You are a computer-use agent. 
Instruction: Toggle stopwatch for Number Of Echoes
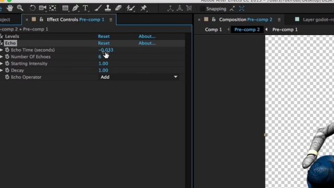click(x=7, y=57)
